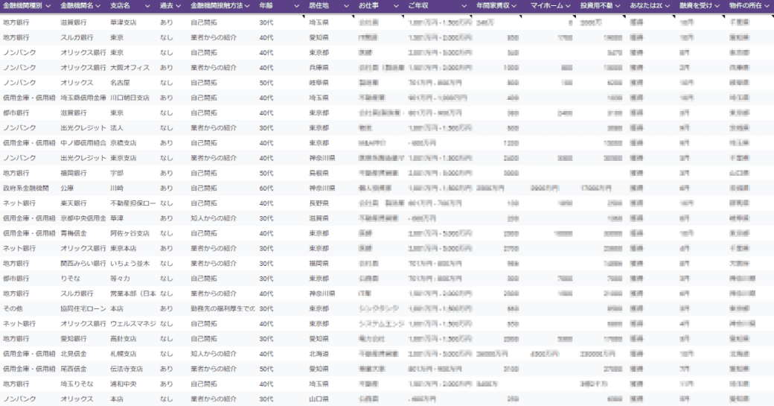Select the 勤務先の福利厚生 contact method cell
Viewport: 774px width, 406px height.
click(223, 308)
